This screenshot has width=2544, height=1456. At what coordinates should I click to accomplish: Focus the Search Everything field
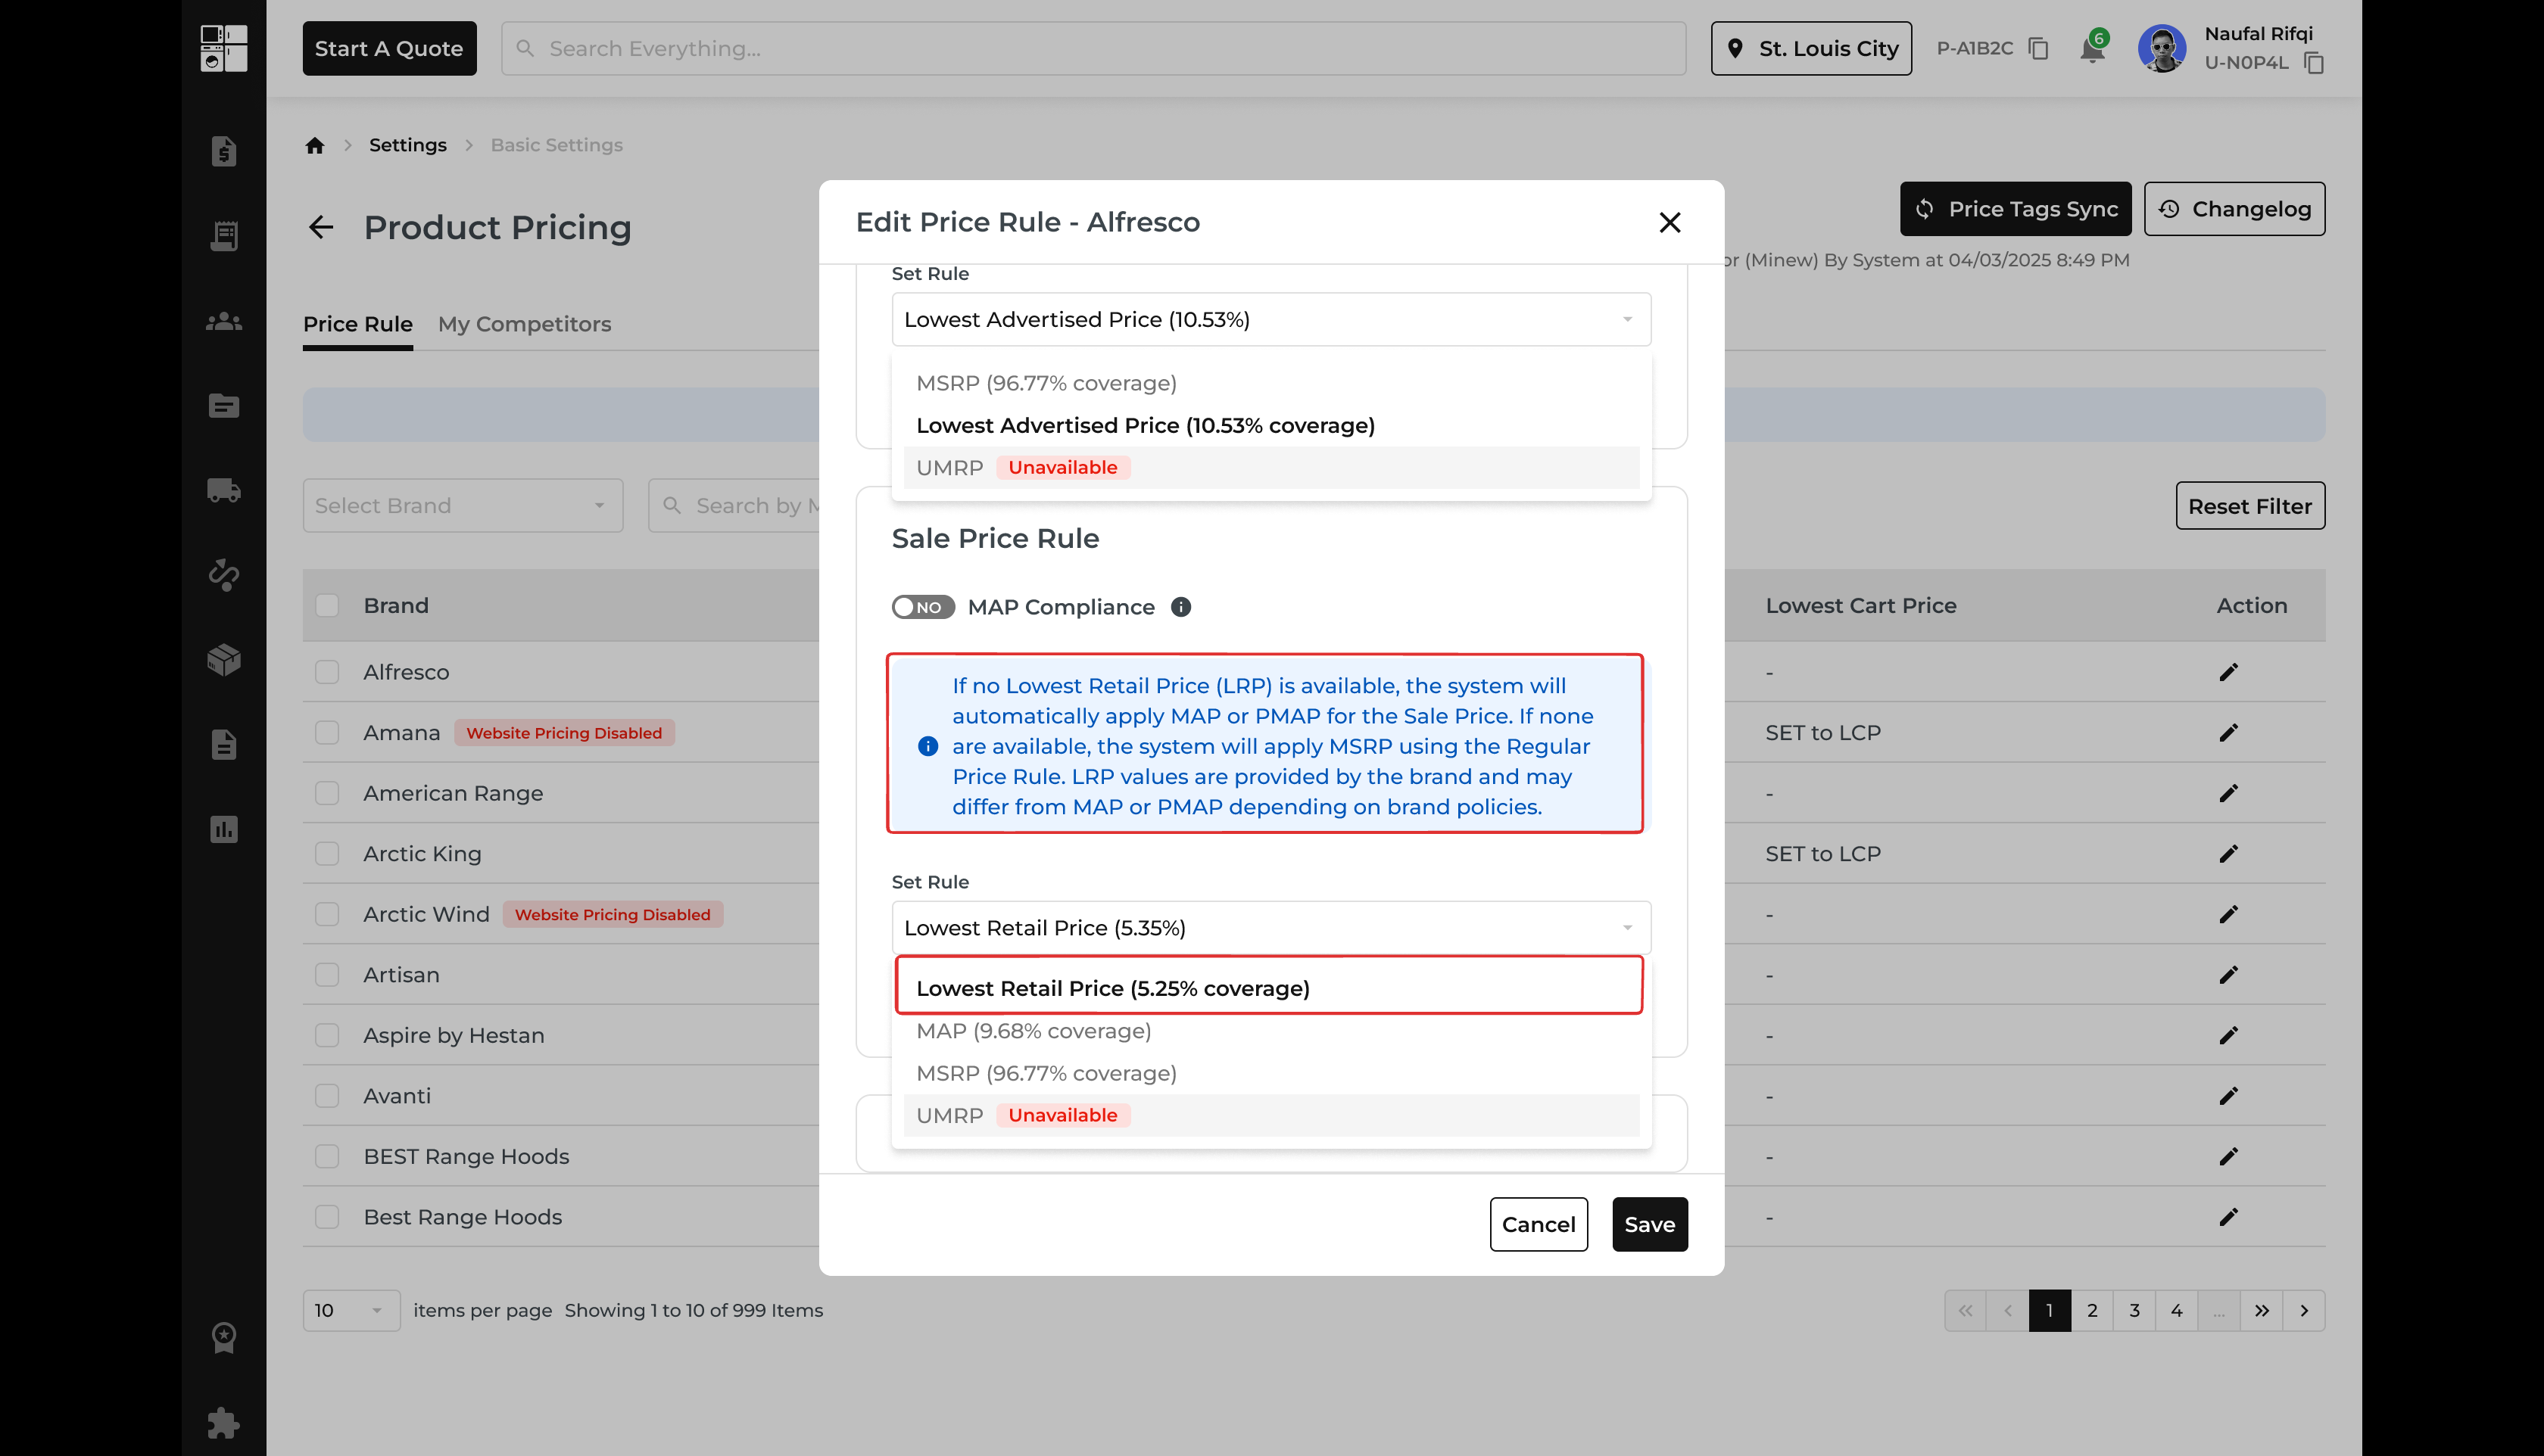pos(1093,48)
